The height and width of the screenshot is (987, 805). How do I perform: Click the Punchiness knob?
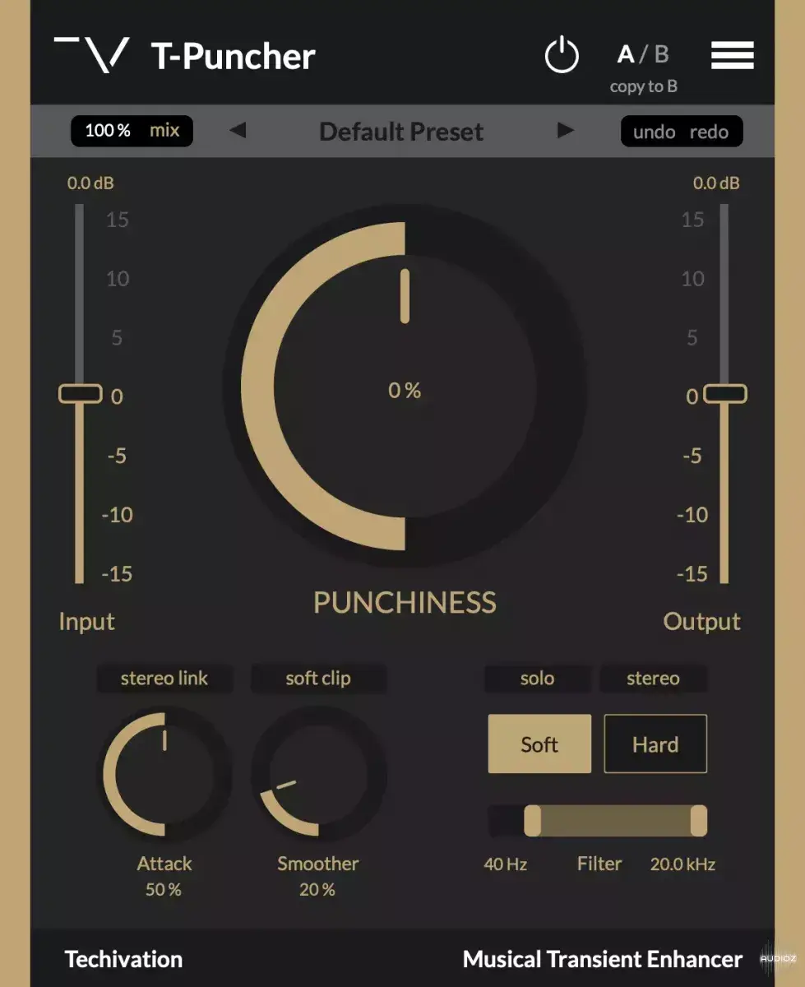pos(405,387)
